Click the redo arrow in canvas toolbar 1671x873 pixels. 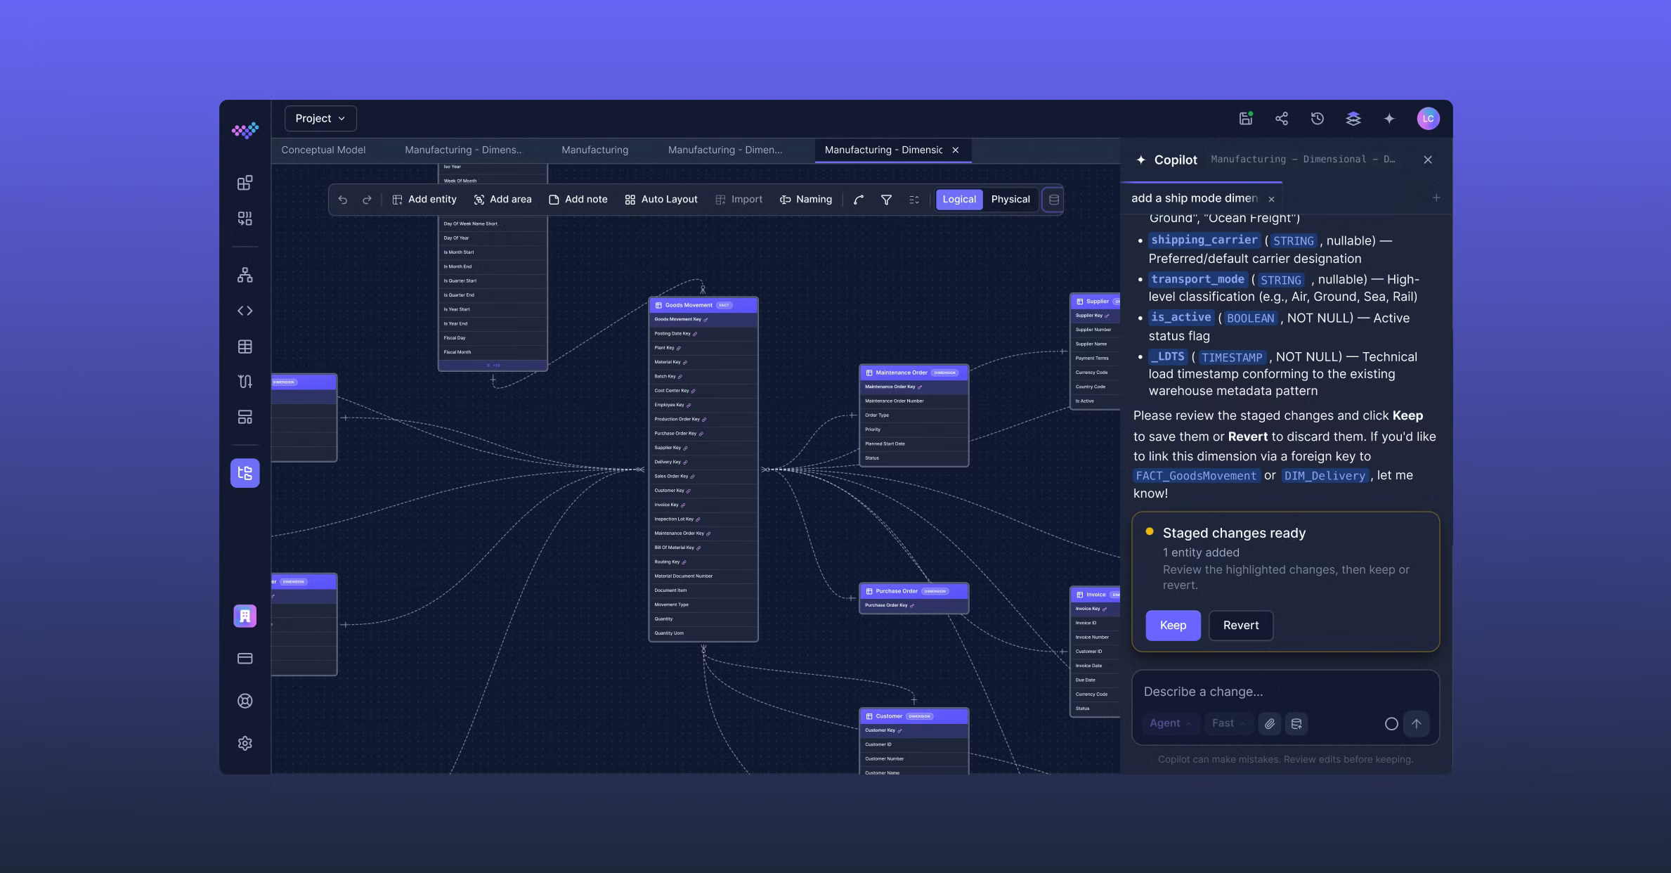coord(367,200)
